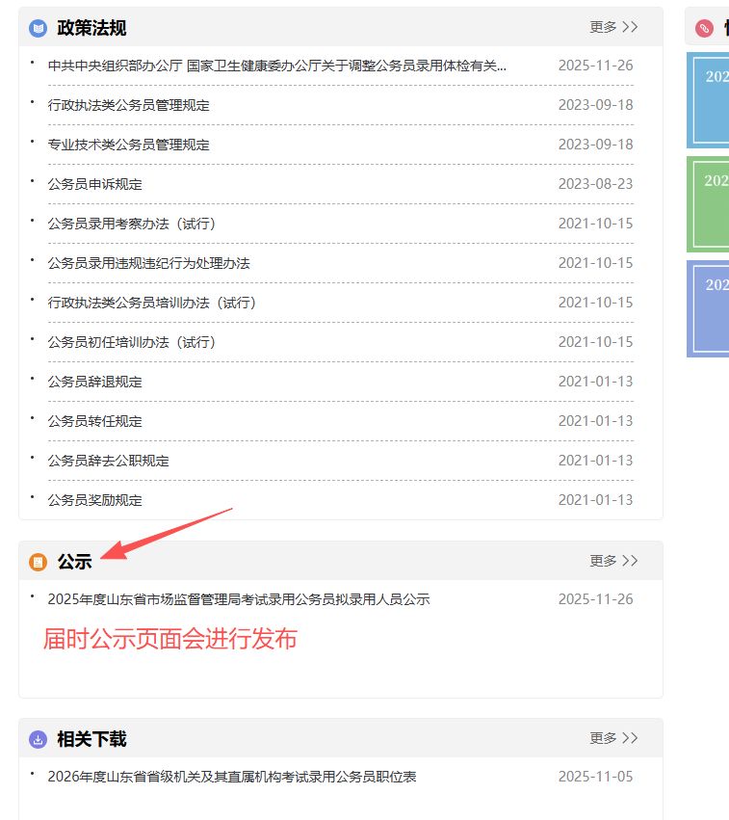This screenshot has height=820, width=729.
Task: Open the 专业技术类公务员管理规定 article
Action: pyautogui.click(x=128, y=145)
